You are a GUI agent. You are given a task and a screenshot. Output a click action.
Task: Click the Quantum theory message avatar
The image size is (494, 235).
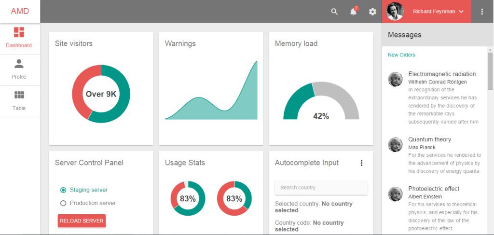[x=395, y=144]
